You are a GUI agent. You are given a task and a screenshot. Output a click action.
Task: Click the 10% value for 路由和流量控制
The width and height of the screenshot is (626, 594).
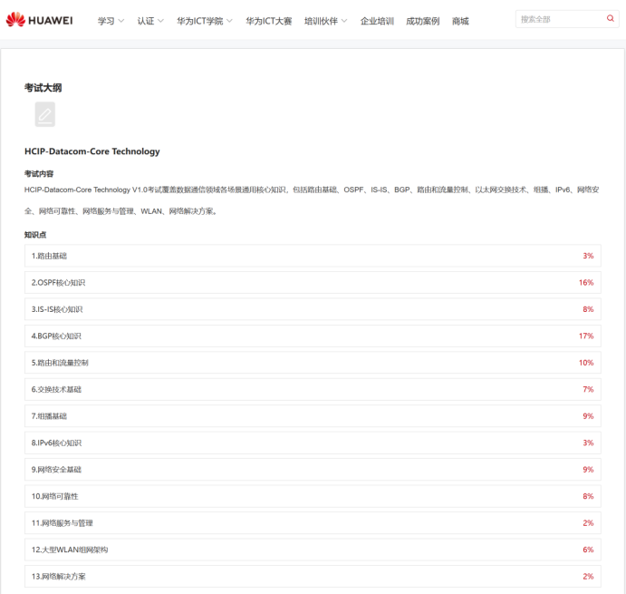tap(586, 363)
